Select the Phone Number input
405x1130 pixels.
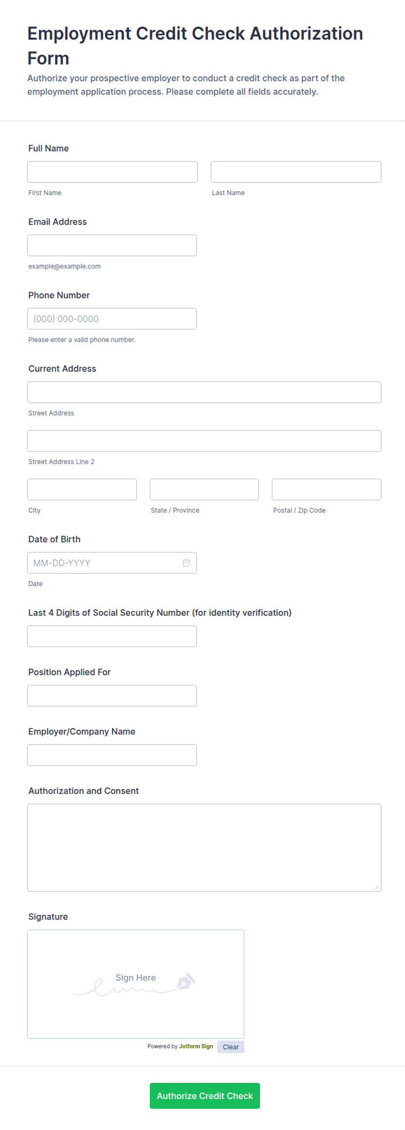(112, 319)
